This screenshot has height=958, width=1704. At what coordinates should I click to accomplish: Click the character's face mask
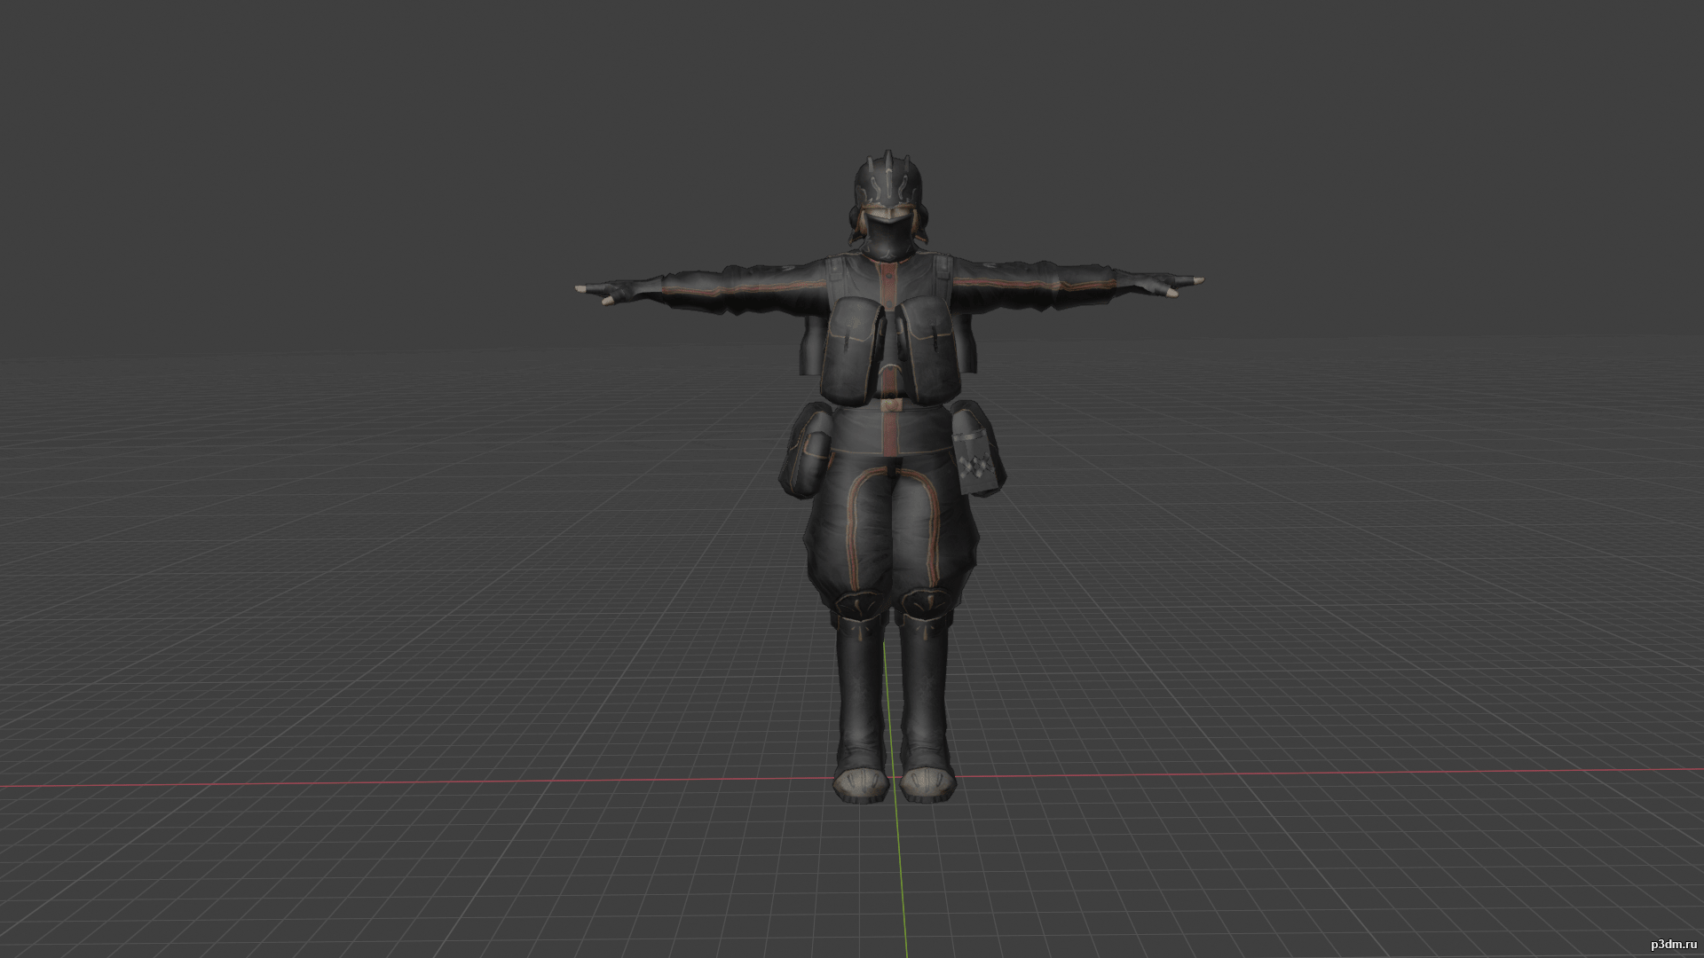pyautogui.click(x=888, y=238)
